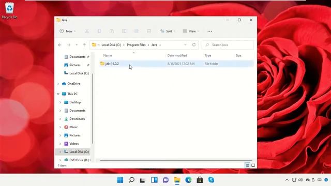Viewport: 331px width, 186px height.
Task: Open the Windows Start menu
Action: (120, 180)
